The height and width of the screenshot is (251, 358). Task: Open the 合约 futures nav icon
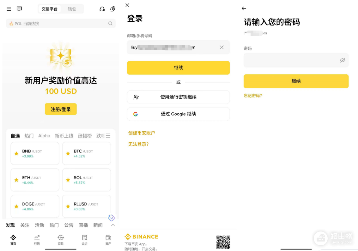[x=84, y=240]
